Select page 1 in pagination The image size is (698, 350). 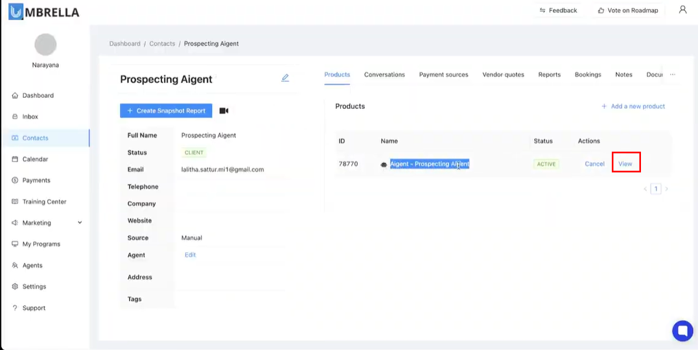point(656,189)
